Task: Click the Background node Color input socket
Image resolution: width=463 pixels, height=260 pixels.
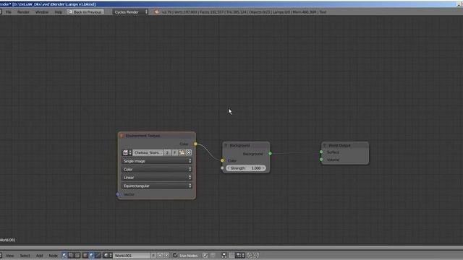Action: pyautogui.click(x=222, y=160)
